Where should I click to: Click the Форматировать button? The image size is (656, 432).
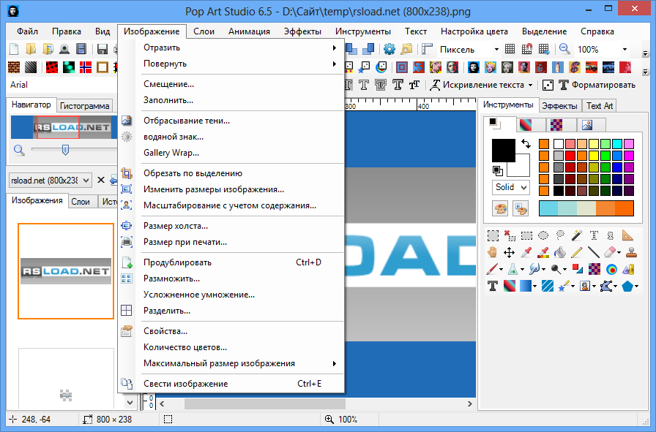point(597,85)
